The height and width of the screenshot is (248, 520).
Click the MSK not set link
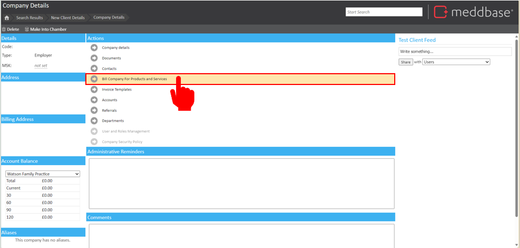(x=40, y=66)
